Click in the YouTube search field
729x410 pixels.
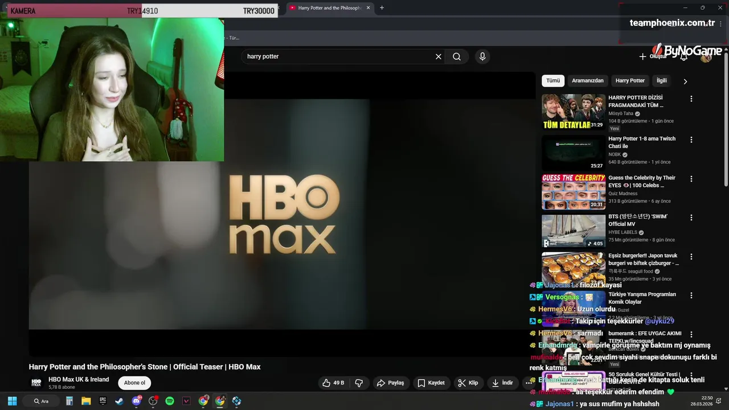339,56
